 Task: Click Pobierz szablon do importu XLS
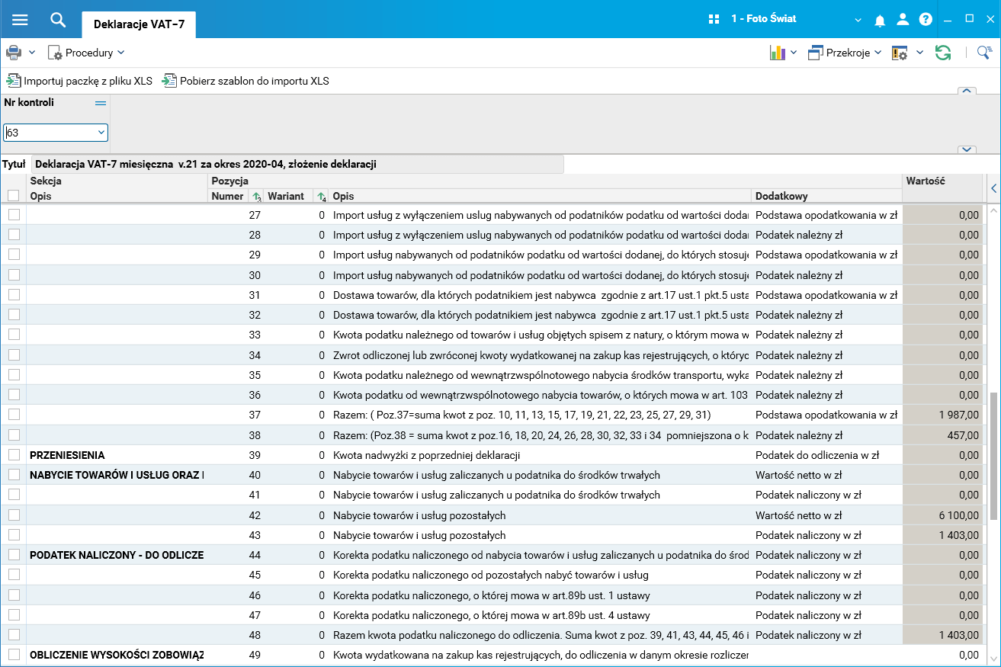click(x=245, y=81)
